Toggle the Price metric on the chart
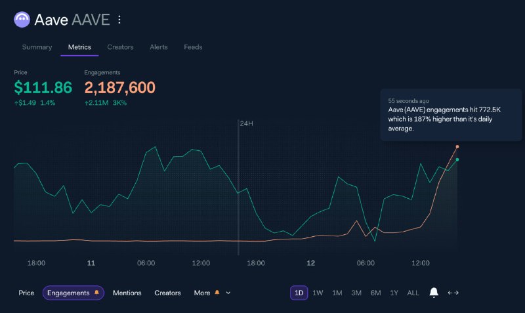 click(26, 293)
